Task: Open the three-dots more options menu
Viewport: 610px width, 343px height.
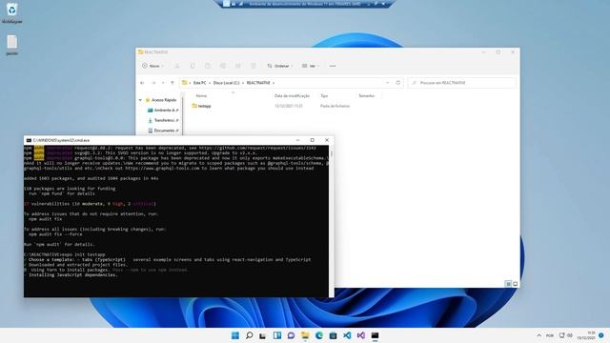Action: 333,66
